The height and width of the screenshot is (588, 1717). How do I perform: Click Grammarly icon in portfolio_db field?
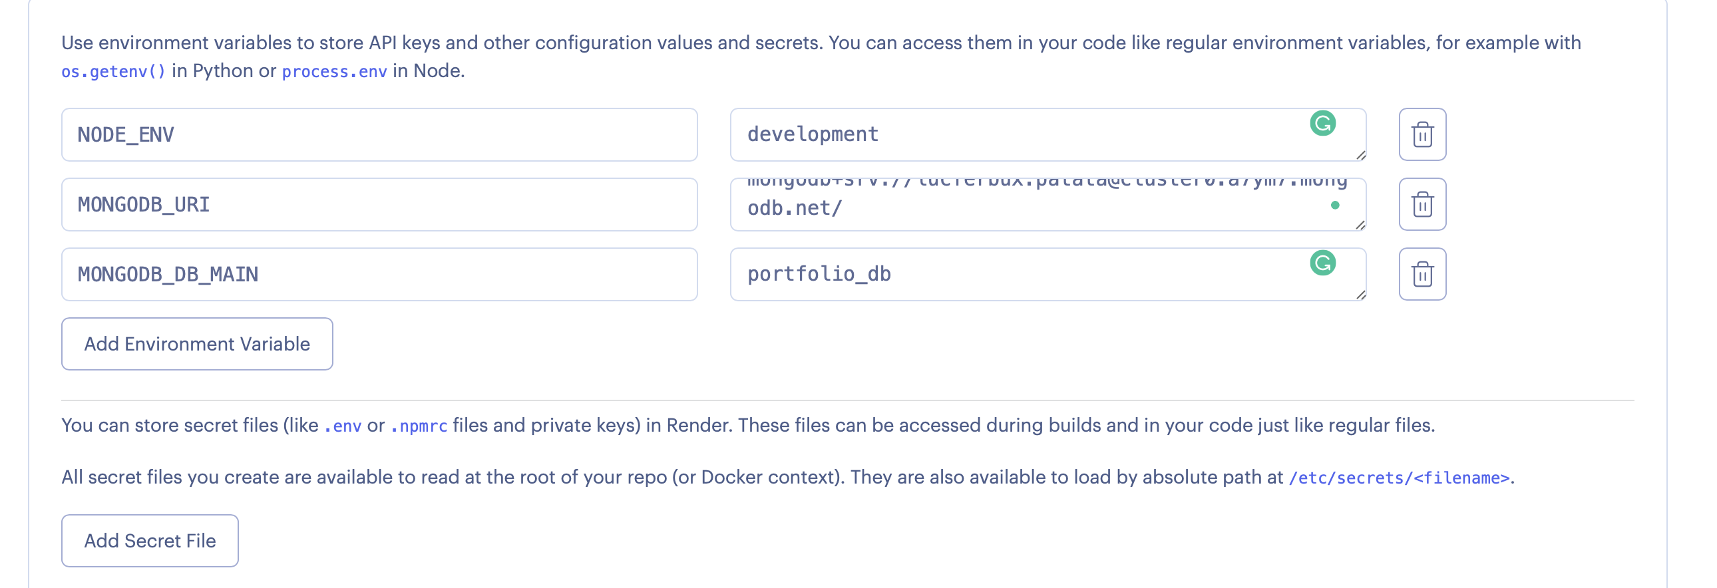coord(1322,263)
